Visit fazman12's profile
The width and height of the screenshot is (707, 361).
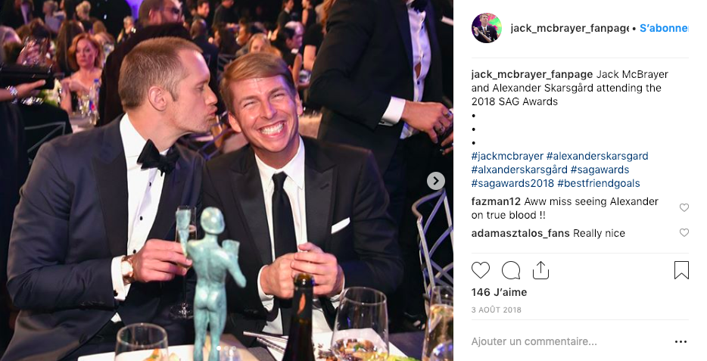[x=496, y=201]
